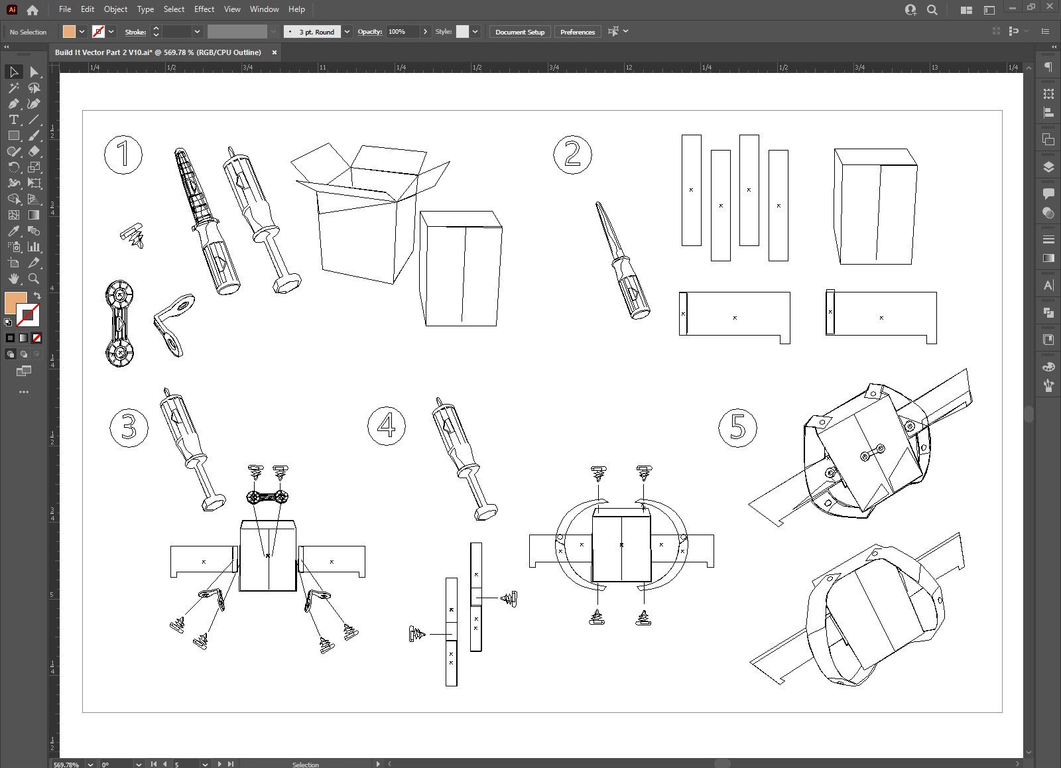Choose the Mesh tool
The height and width of the screenshot is (768, 1061).
click(x=14, y=215)
